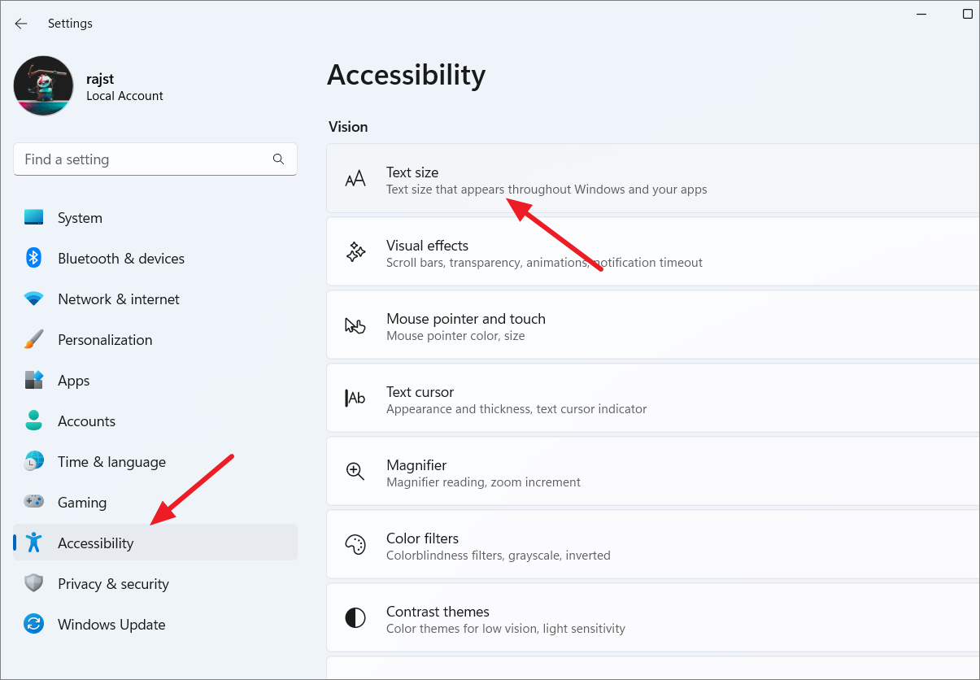
Task: Select Personalization in the sidebar
Action: click(105, 340)
